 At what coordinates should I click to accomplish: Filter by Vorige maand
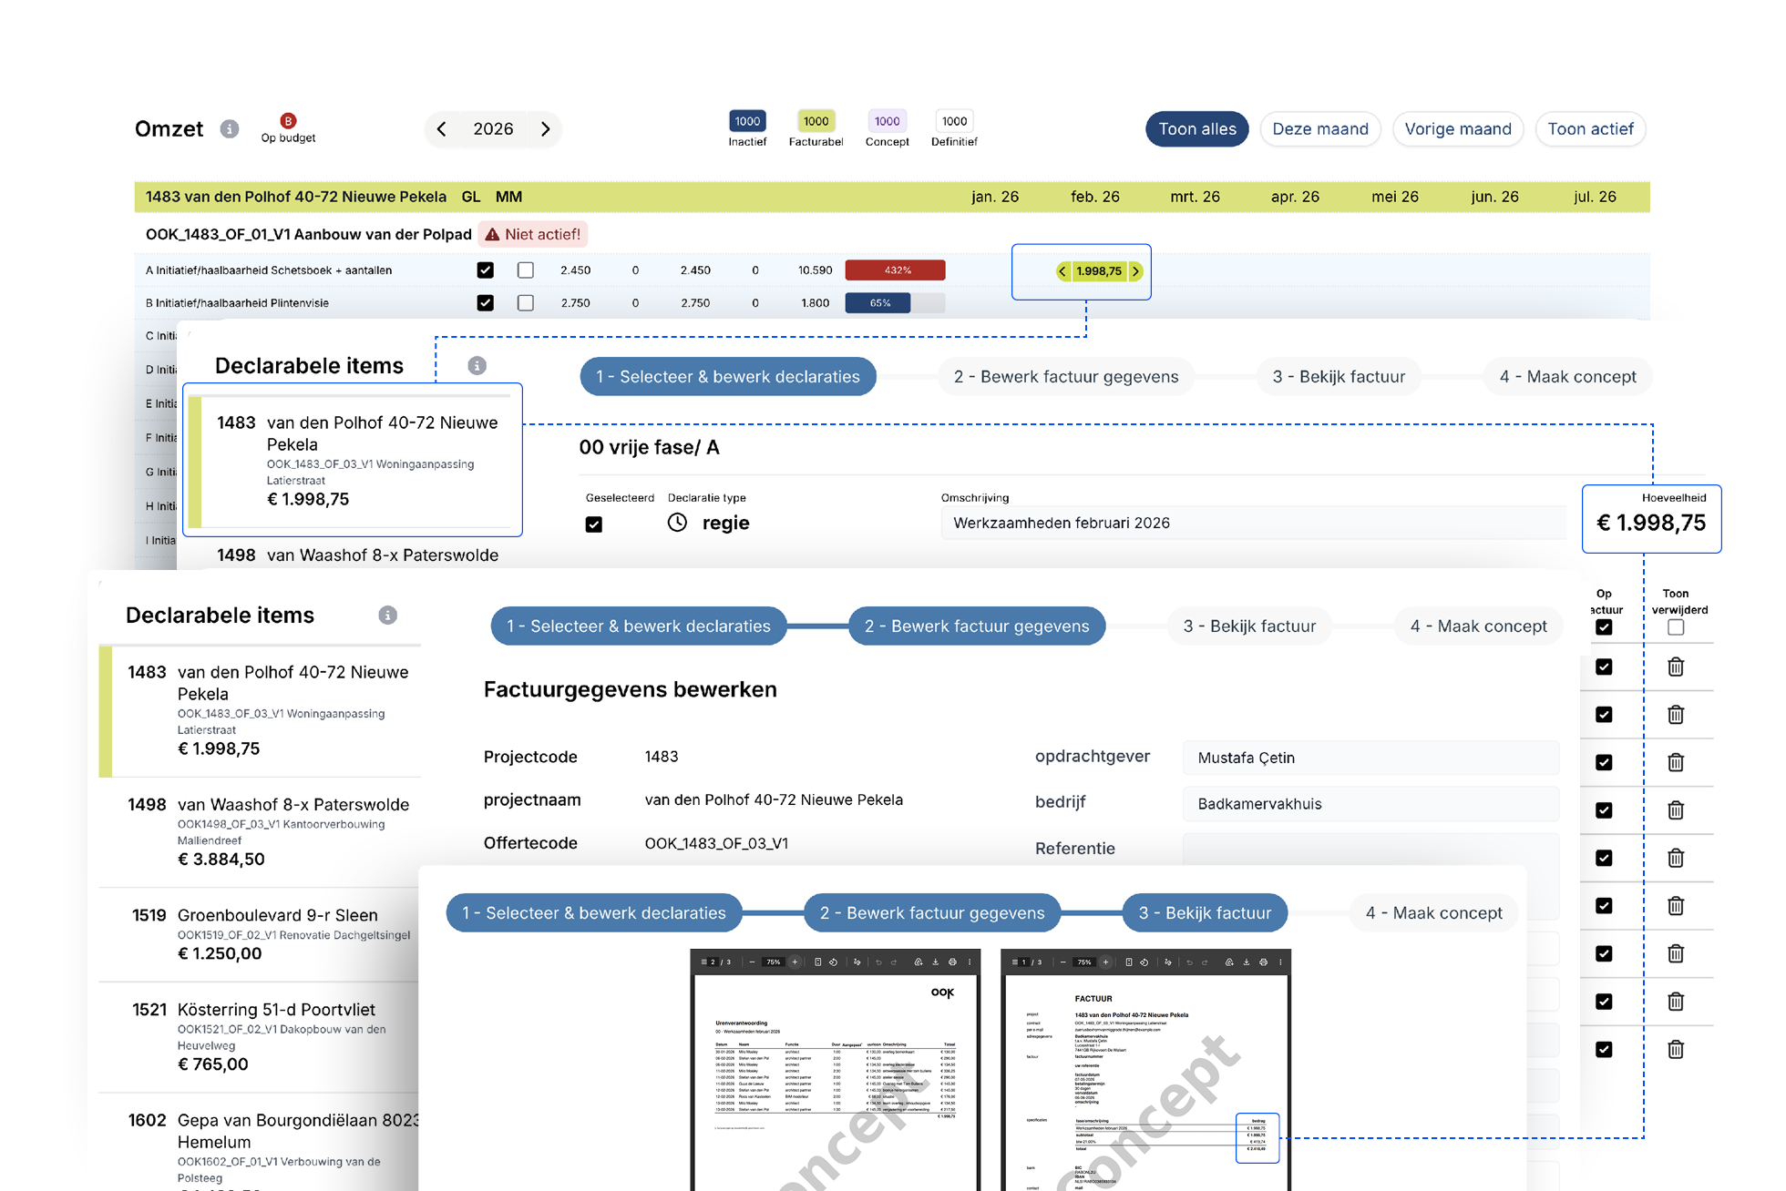(x=1458, y=129)
